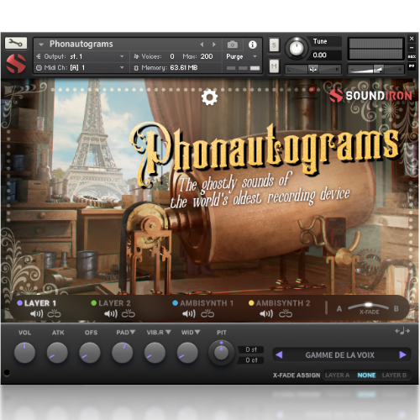420x420 pixels.
Task: Open the VIB.R dropdown arrow
Action: (x=168, y=332)
